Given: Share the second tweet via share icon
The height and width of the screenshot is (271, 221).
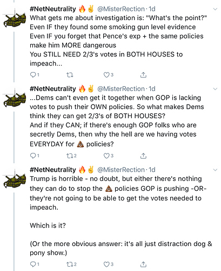Looking at the screenshot, I should (x=143, y=156).
